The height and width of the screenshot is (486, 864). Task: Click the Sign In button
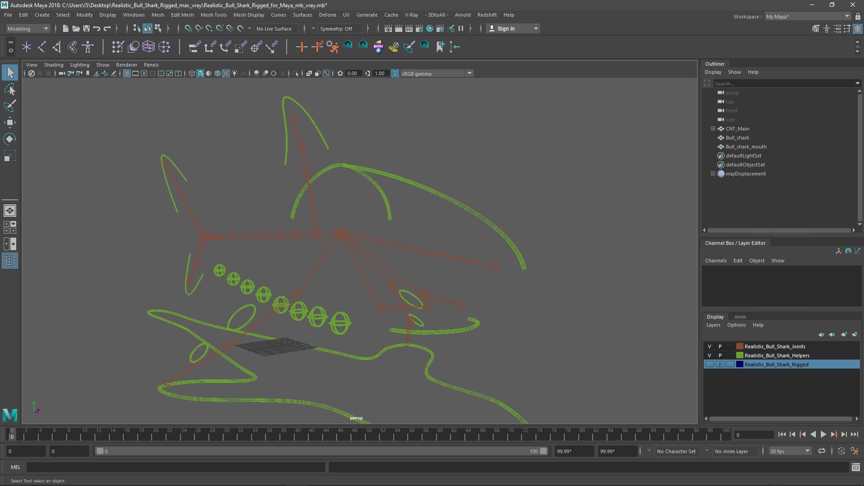(513, 28)
